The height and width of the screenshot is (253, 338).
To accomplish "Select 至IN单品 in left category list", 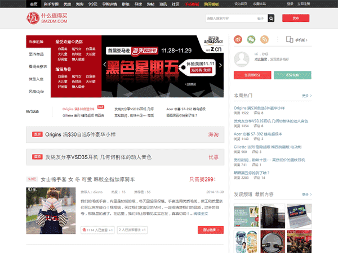I will point(35,54).
